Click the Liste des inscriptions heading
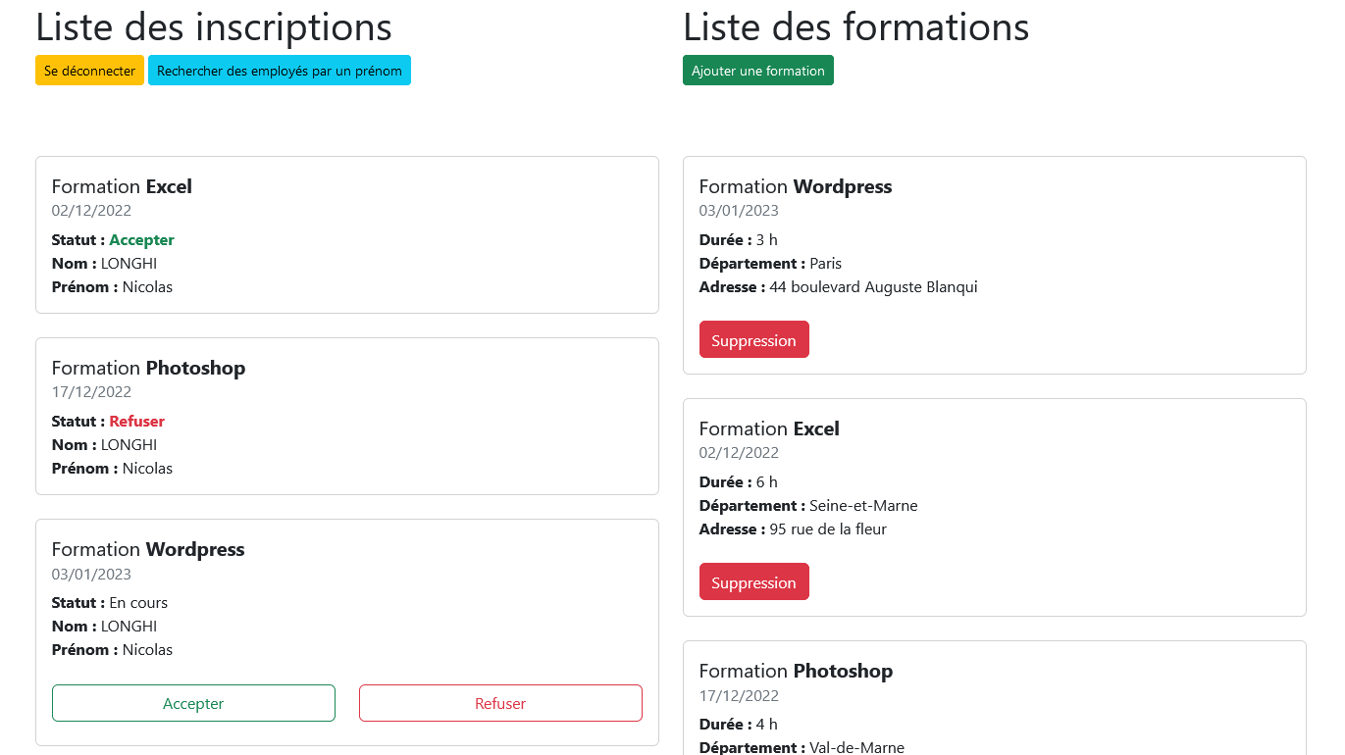 [214, 26]
